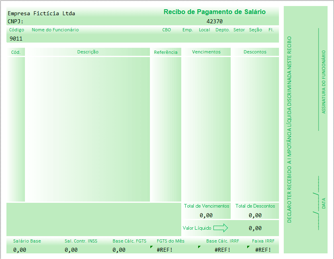
Task: Select the 'ASSINATURA DO FUNCIONÁRIO' vertical label
Action: (x=324, y=82)
